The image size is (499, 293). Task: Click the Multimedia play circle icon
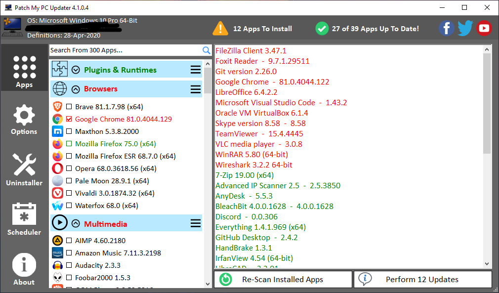click(60, 222)
